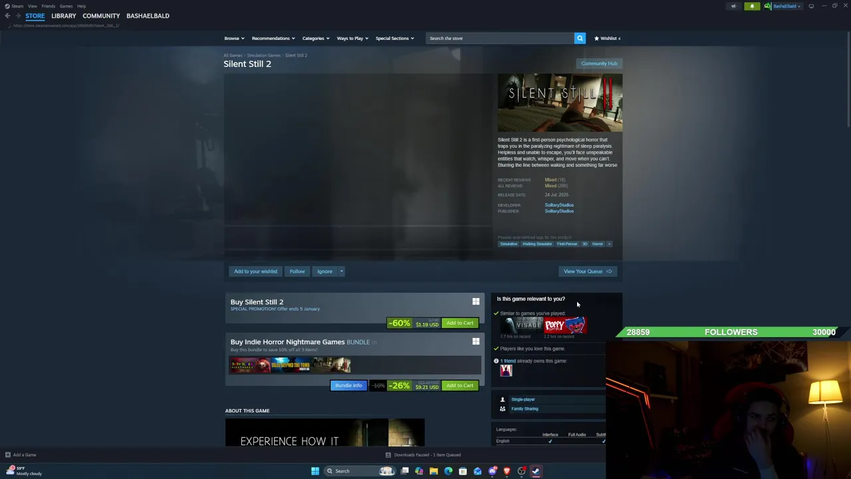Image resolution: width=851 pixels, height=479 pixels.
Task: Click the Windows taskbar Search box
Action: (x=360, y=471)
